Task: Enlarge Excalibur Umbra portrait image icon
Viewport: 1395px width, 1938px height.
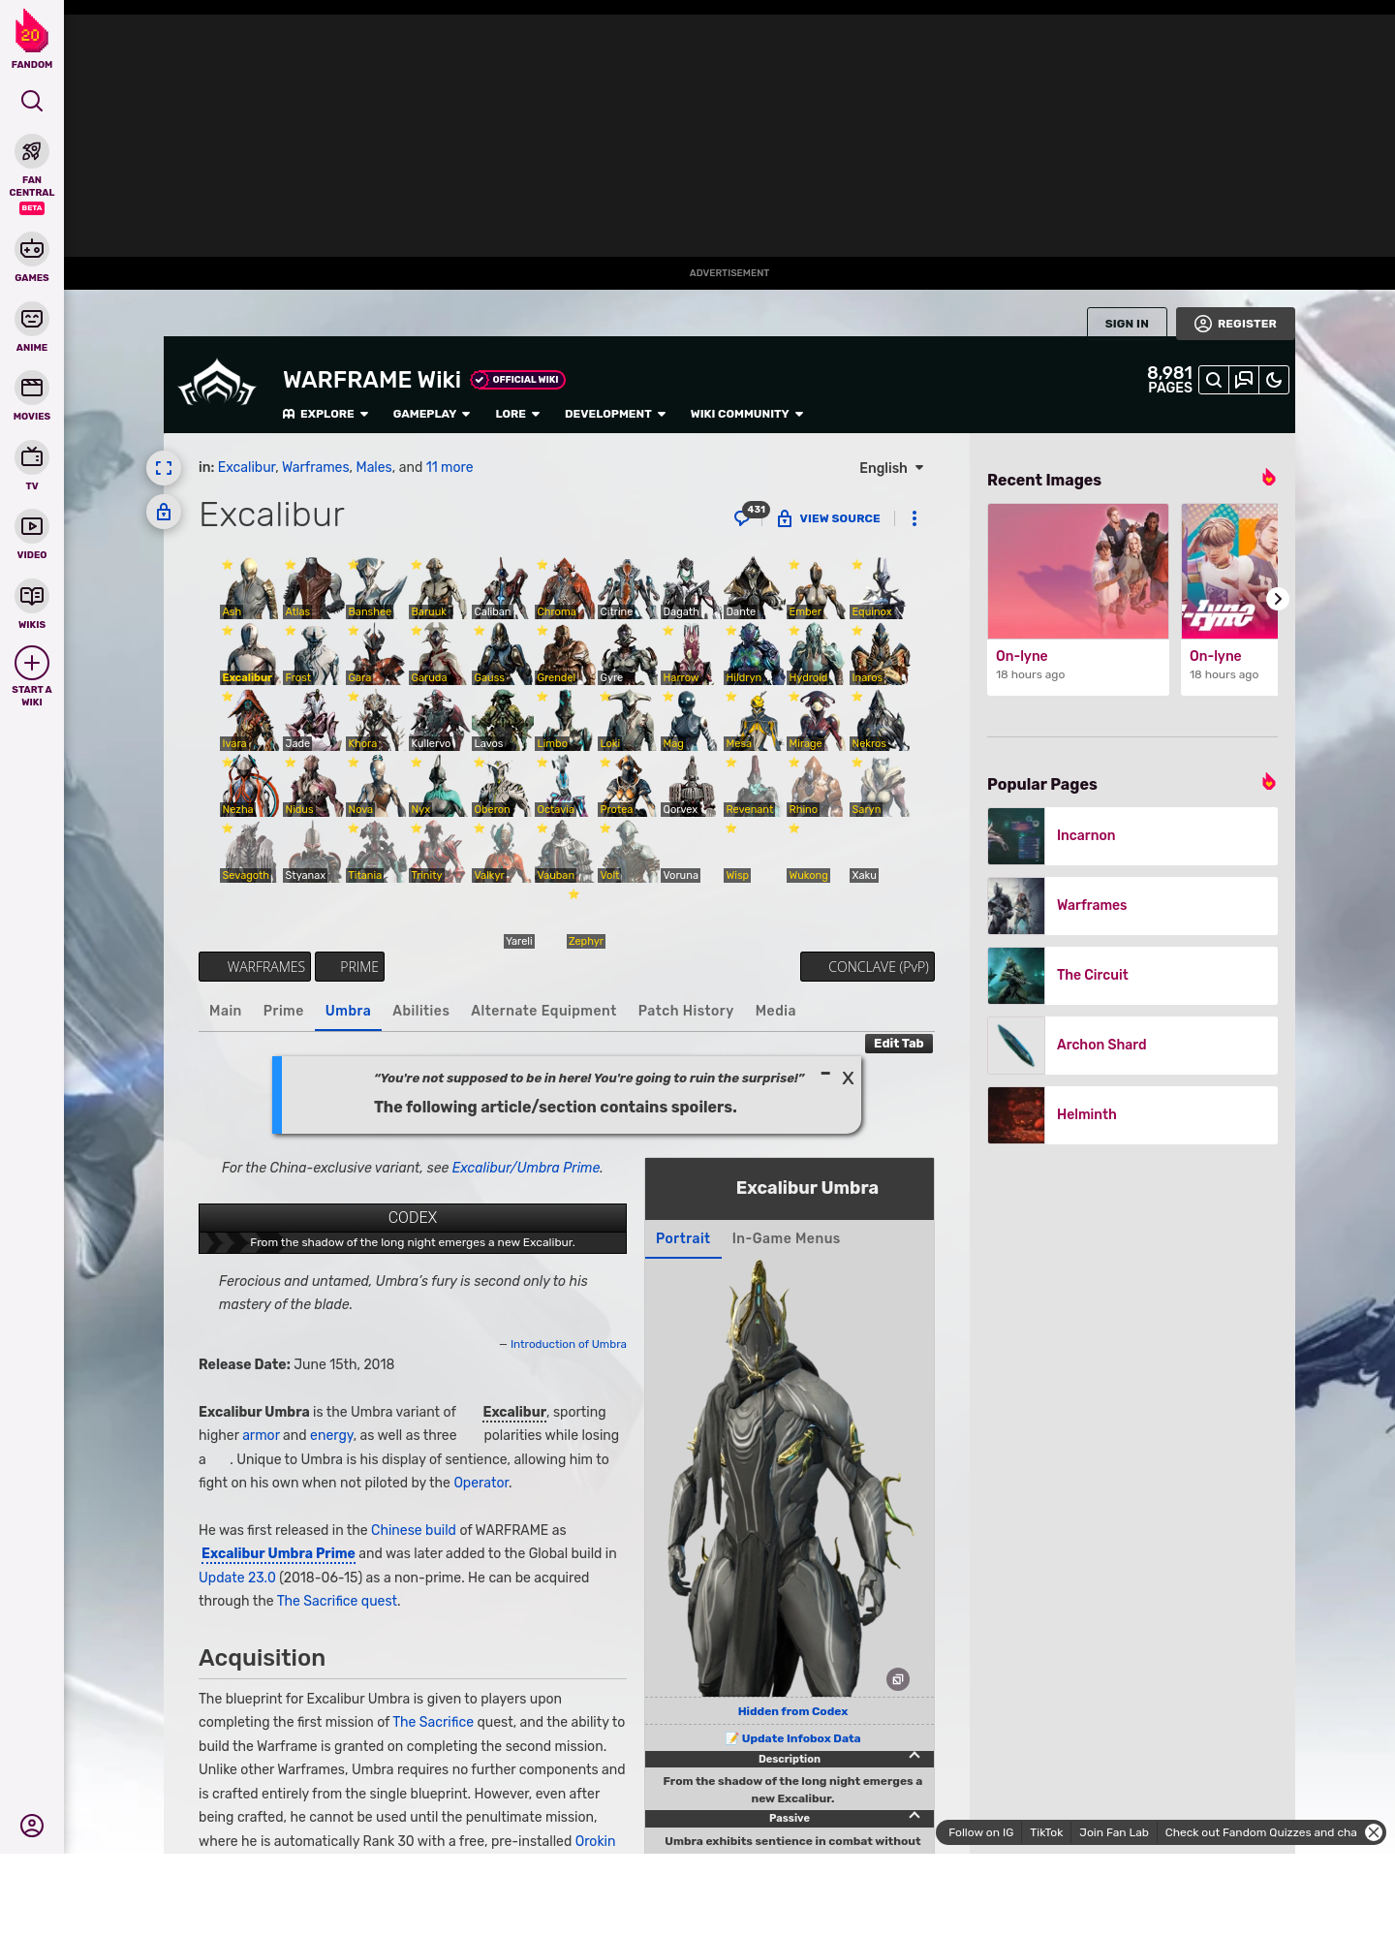Action: point(898,1679)
